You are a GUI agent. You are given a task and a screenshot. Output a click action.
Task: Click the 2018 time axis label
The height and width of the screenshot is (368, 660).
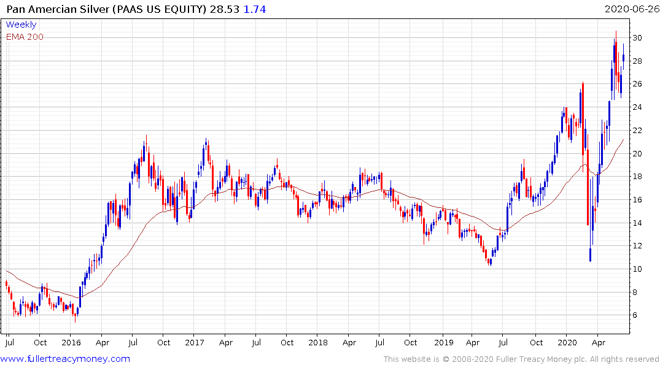pos(318,342)
